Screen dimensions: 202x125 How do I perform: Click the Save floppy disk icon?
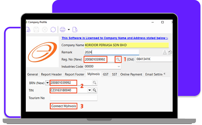(x=36, y=30)
